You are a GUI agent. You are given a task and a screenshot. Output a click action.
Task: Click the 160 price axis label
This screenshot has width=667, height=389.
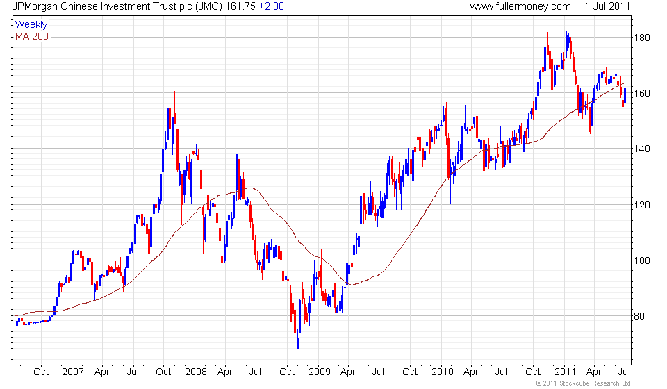[x=642, y=93]
